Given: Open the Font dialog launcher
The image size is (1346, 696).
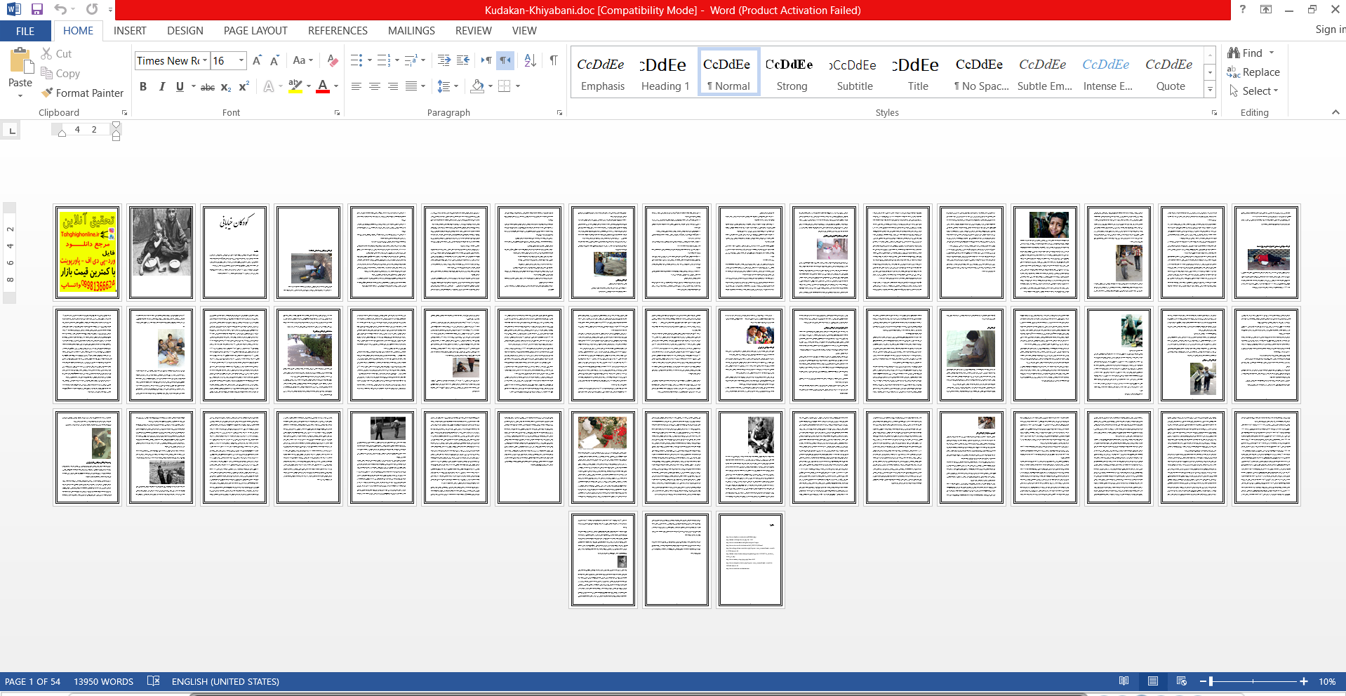Looking at the screenshot, I should click(x=337, y=112).
